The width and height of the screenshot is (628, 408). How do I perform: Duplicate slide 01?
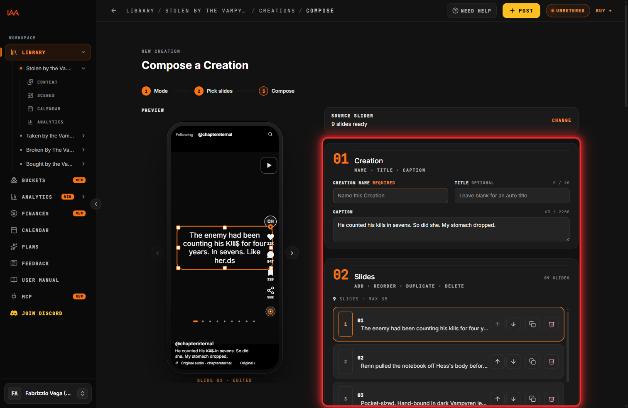tap(532, 324)
